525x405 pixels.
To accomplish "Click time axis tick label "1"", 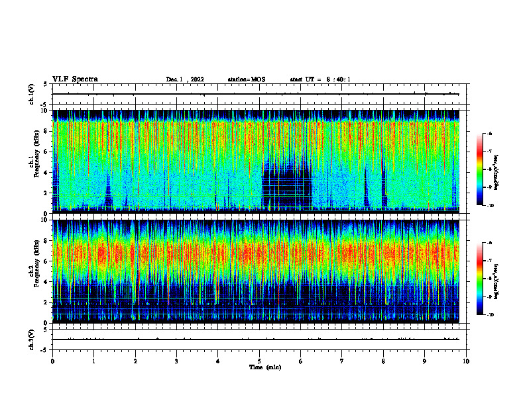I will (x=93, y=361).
